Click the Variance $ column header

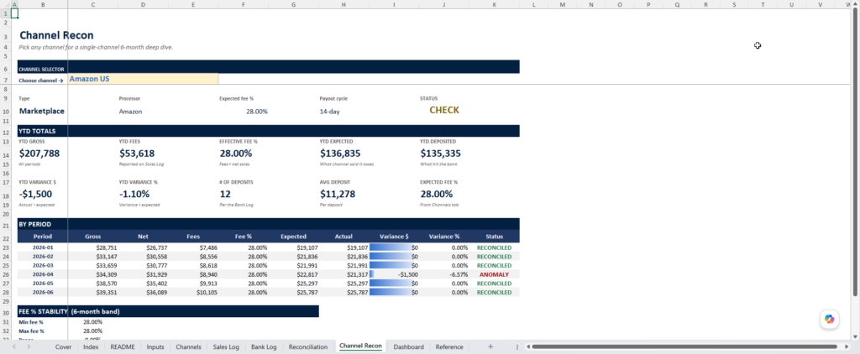[x=395, y=237]
